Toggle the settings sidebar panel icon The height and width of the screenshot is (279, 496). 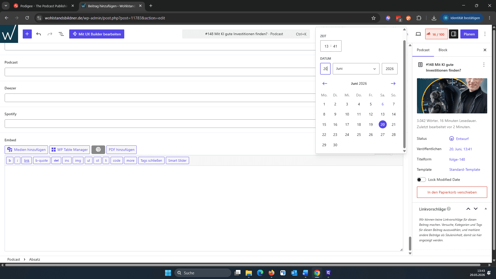tap(453, 34)
